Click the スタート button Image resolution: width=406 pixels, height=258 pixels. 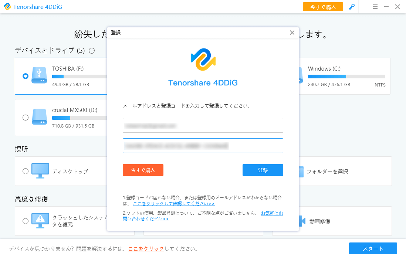click(373, 248)
